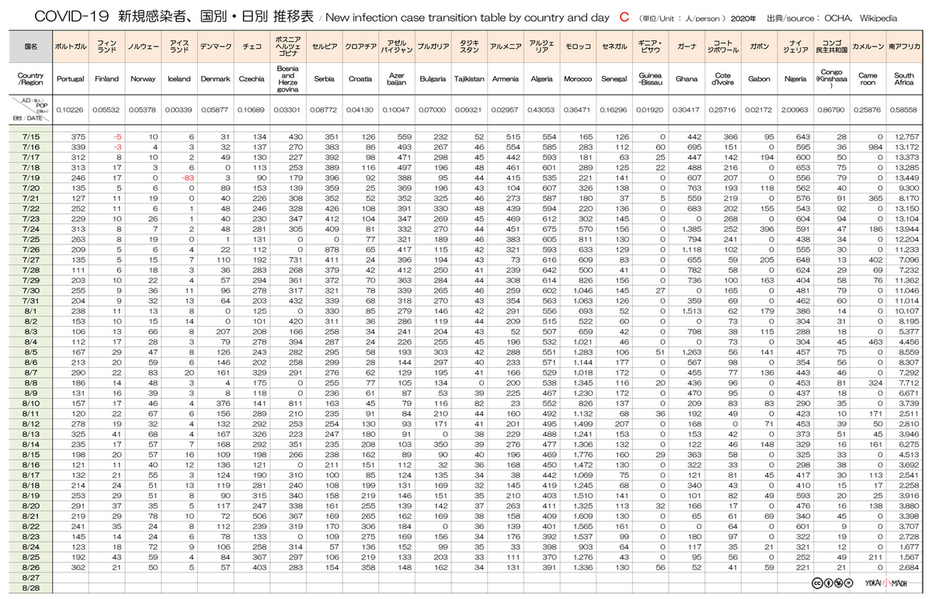Click the 'Country /Region' header cell
Image resolution: width=932 pixels, height=599 pixels.
31,78
